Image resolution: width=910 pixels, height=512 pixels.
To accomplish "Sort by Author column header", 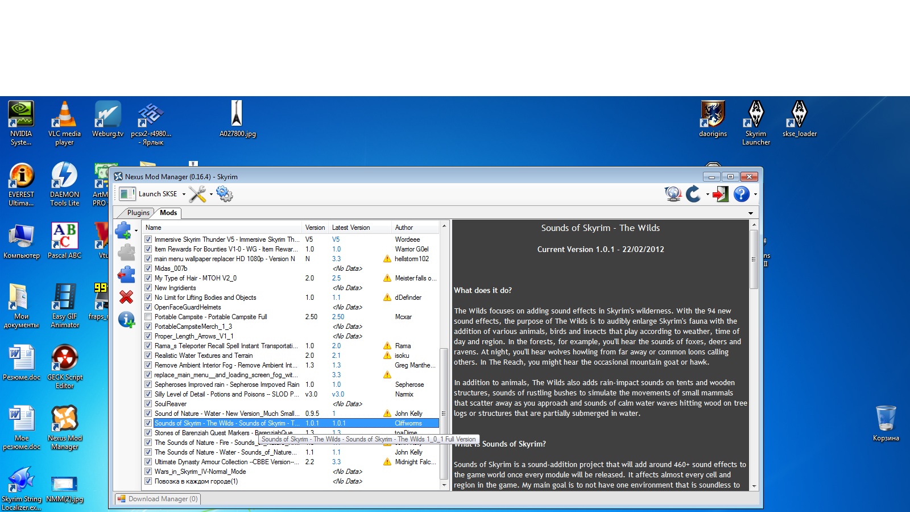I will [x=416, y=228].
